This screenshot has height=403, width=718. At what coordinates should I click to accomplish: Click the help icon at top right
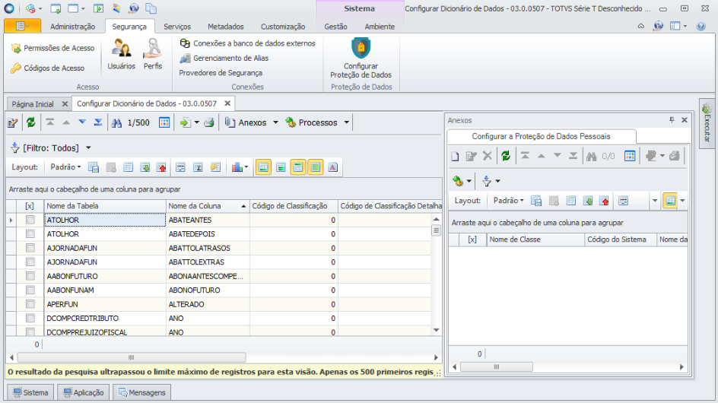pyautogui.click(x=701, y=26)
